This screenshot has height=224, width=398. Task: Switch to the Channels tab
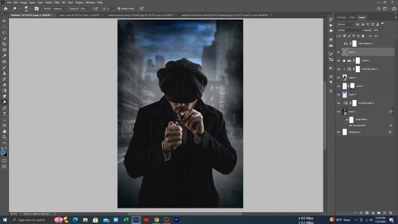pos(341,17)
